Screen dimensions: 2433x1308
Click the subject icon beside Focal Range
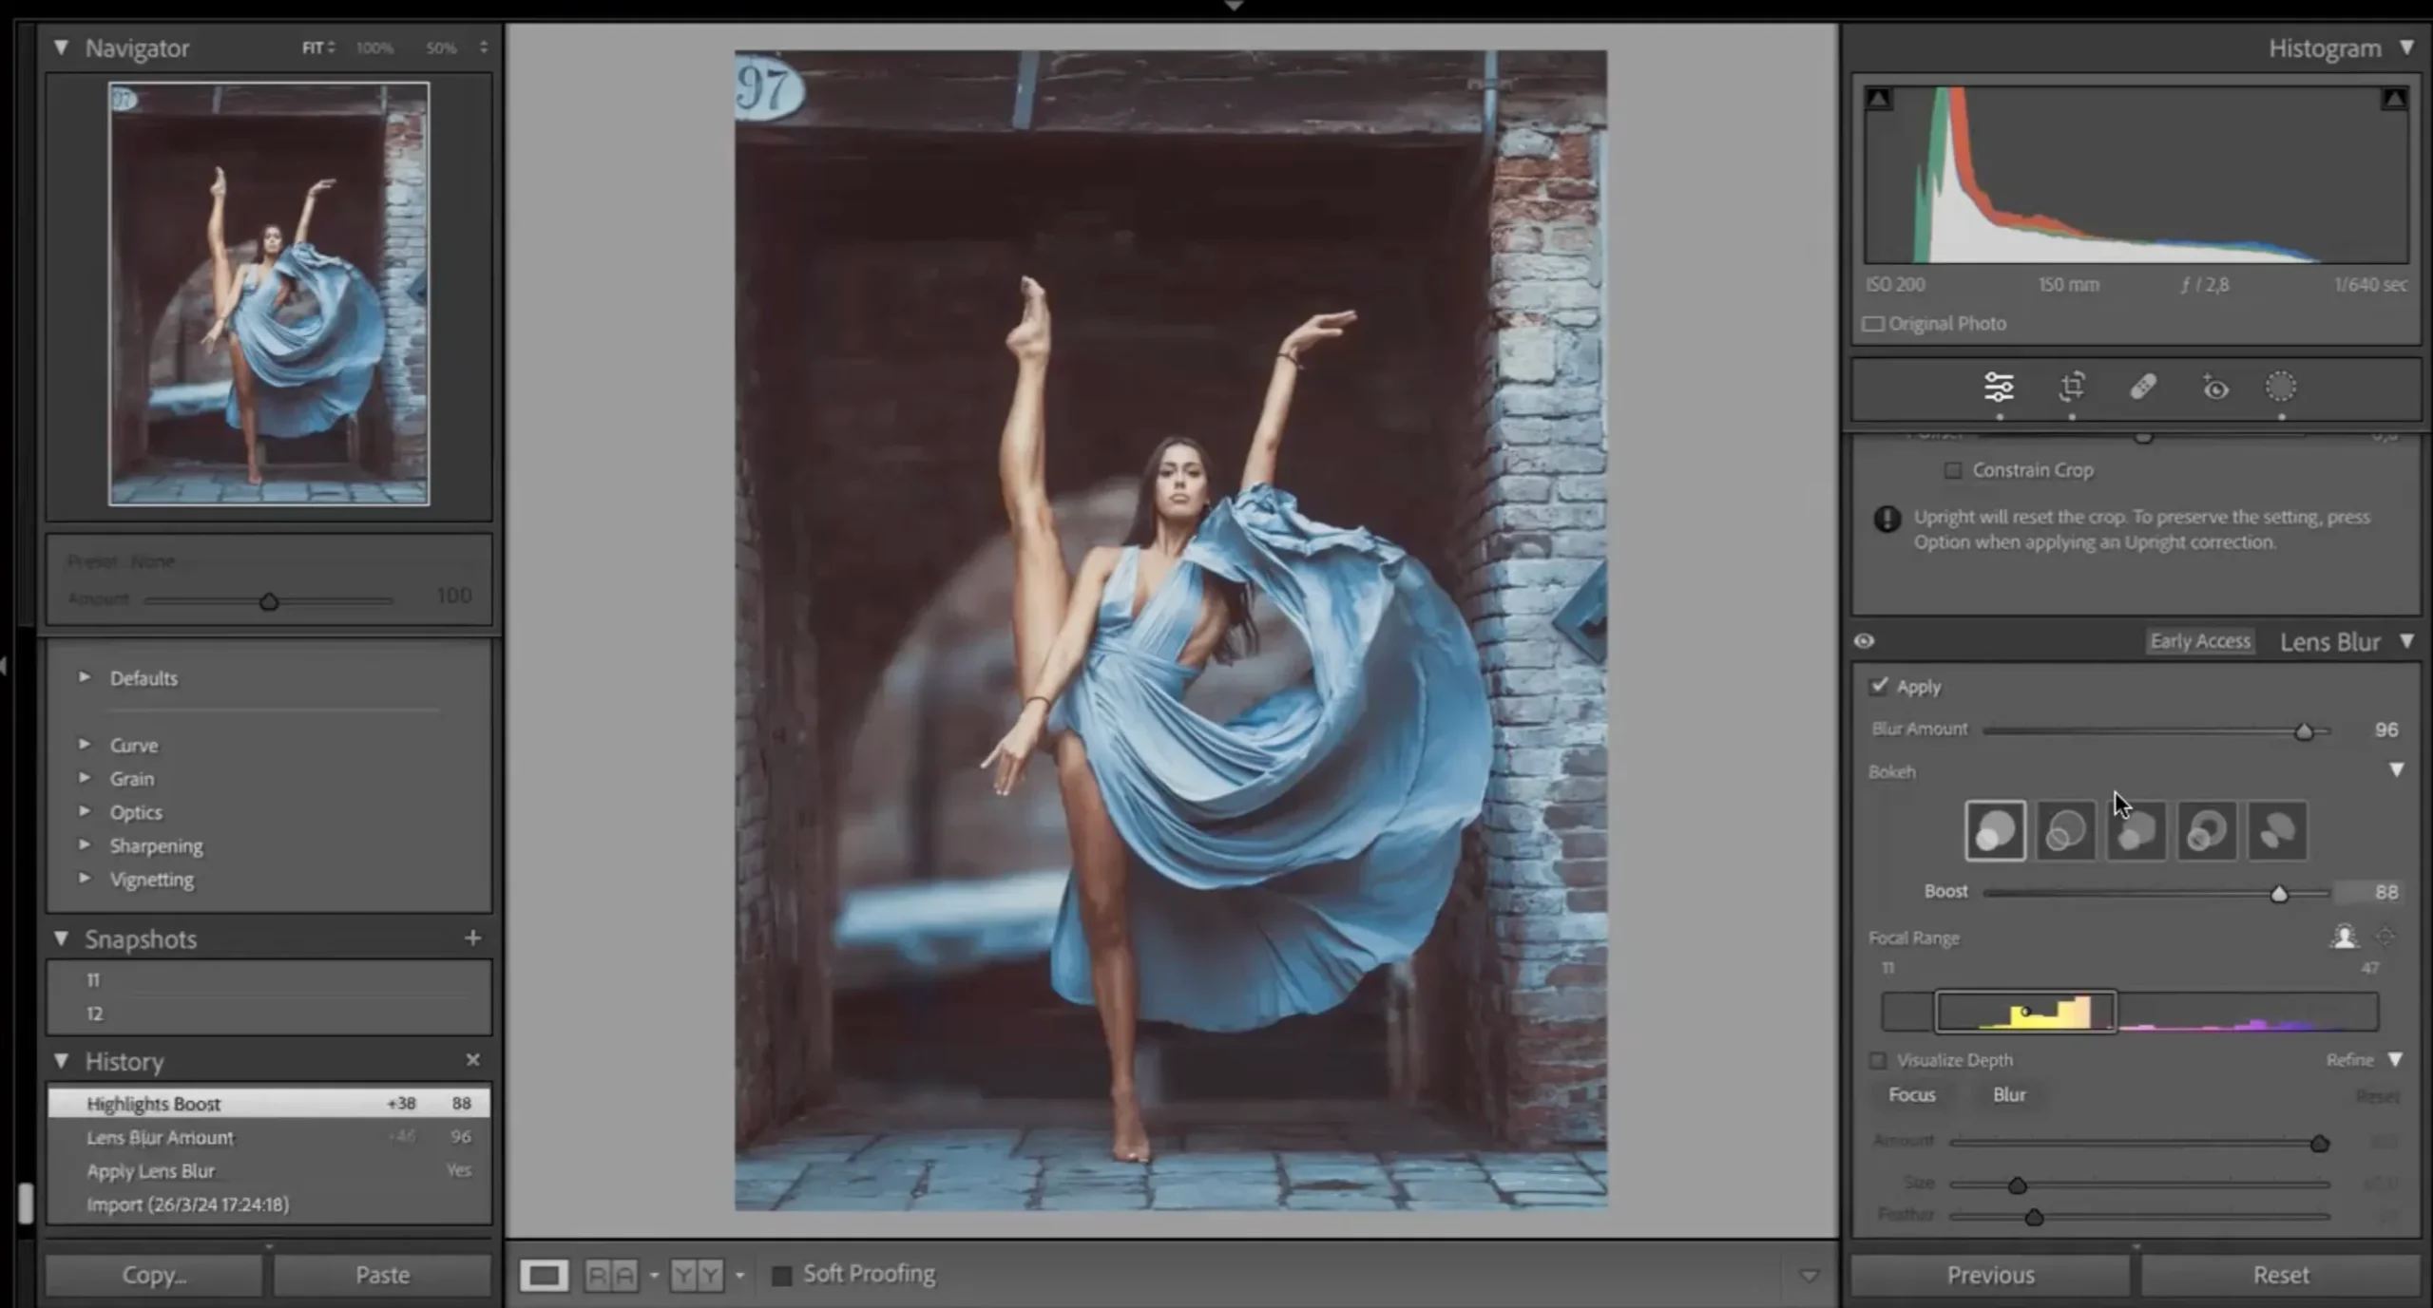[x=2346, y=937]
